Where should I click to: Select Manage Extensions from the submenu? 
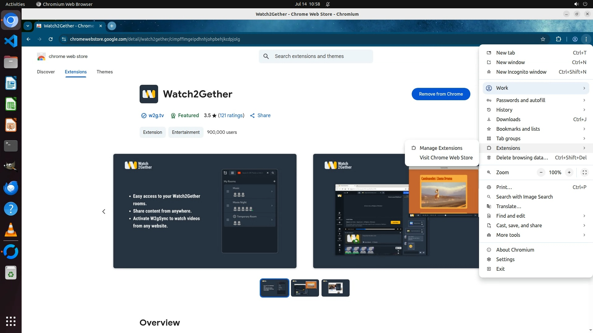pos(441,148)
